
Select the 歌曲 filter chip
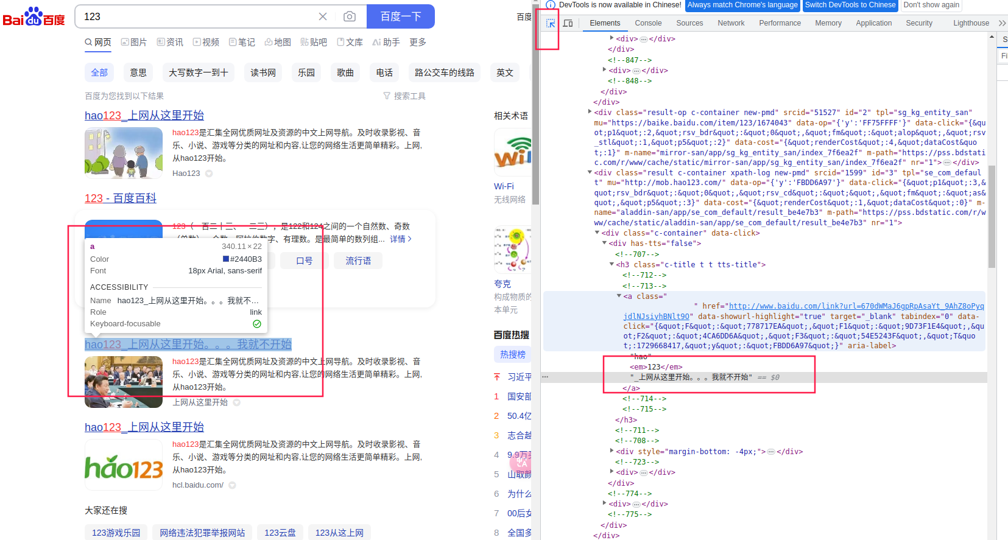click(345, 72)
